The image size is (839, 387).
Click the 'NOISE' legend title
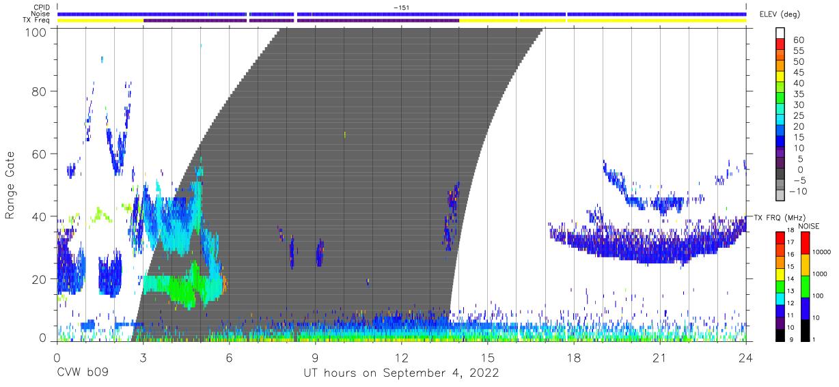[x=810, y=226]
